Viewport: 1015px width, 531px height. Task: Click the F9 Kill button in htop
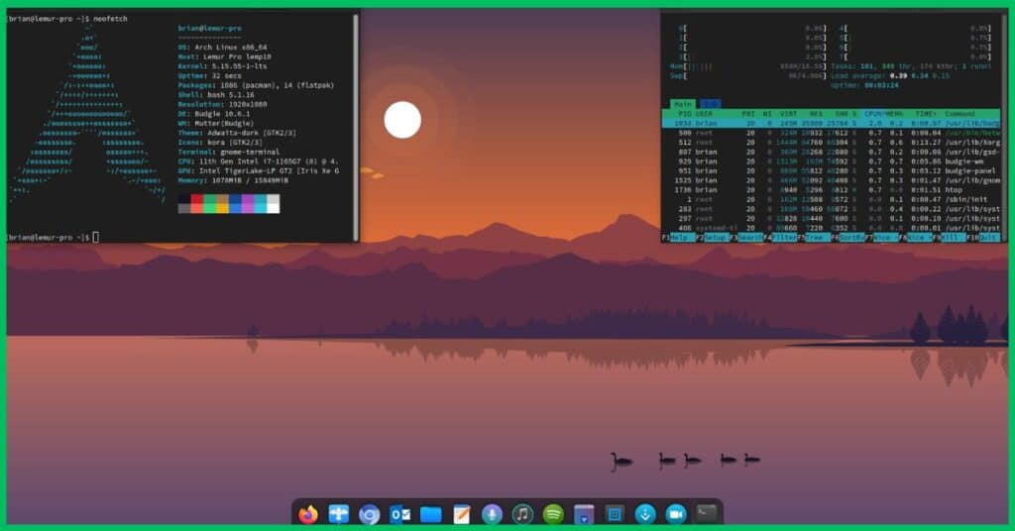click(953, 238)
